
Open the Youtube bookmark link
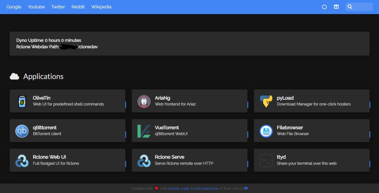pos(36,7)
